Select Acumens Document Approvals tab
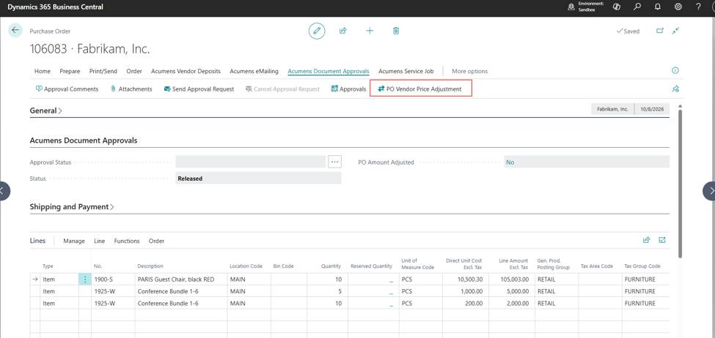 pos(329,71)
